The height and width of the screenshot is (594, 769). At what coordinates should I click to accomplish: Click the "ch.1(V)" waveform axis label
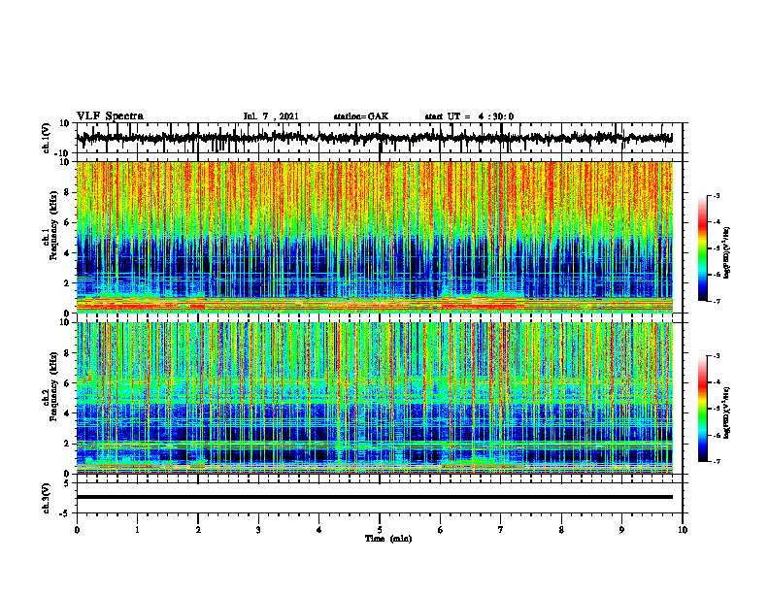pyautogui.click(x=47, y=138)
